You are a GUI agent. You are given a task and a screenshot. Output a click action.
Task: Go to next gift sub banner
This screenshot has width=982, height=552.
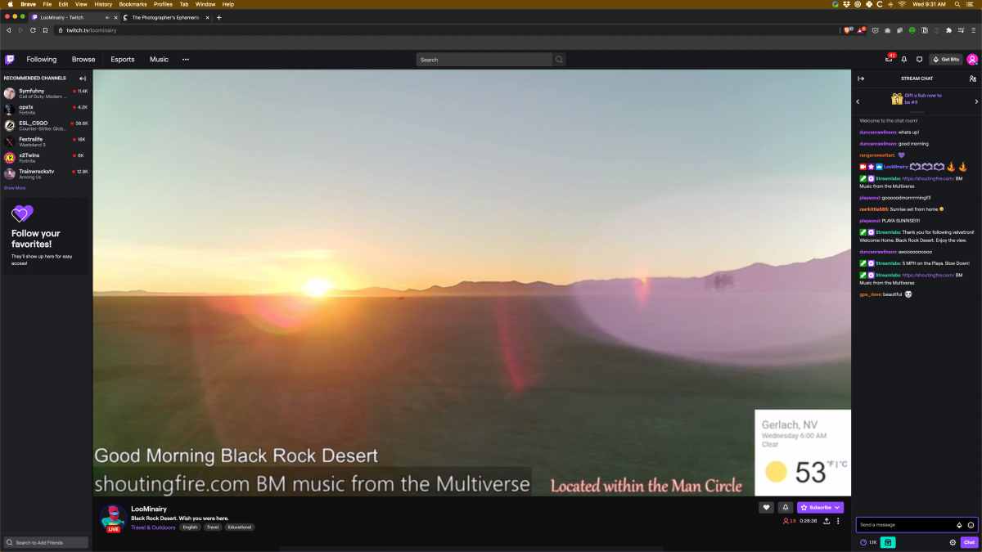(976, 101)
